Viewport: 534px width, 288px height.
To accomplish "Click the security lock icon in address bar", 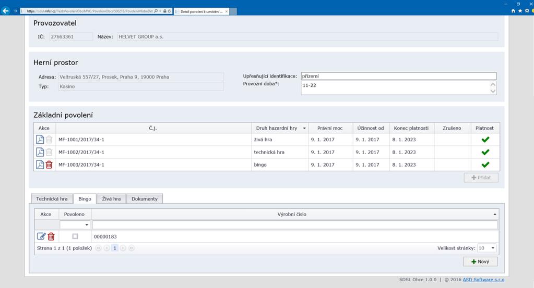I will click(x=165, y=11).
